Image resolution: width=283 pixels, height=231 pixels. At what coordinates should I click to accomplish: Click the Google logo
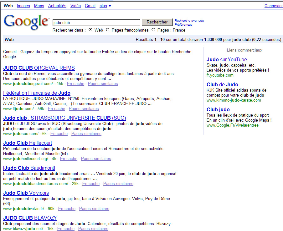(26, 22)
